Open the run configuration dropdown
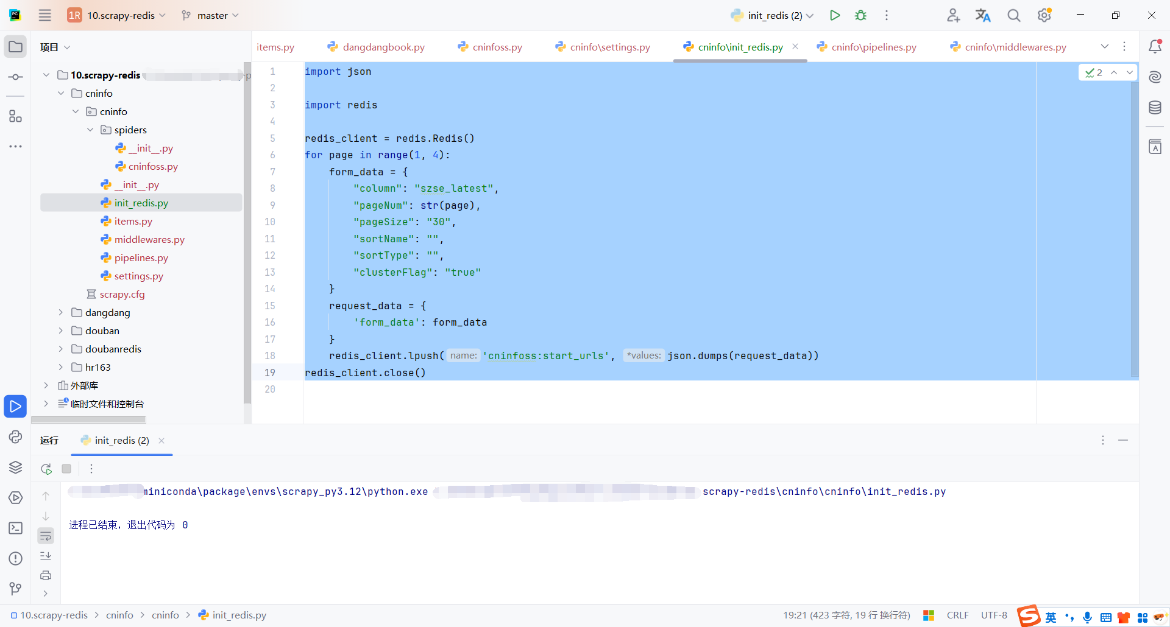Viewport: 1170px width, 627px height. [772, 15]
